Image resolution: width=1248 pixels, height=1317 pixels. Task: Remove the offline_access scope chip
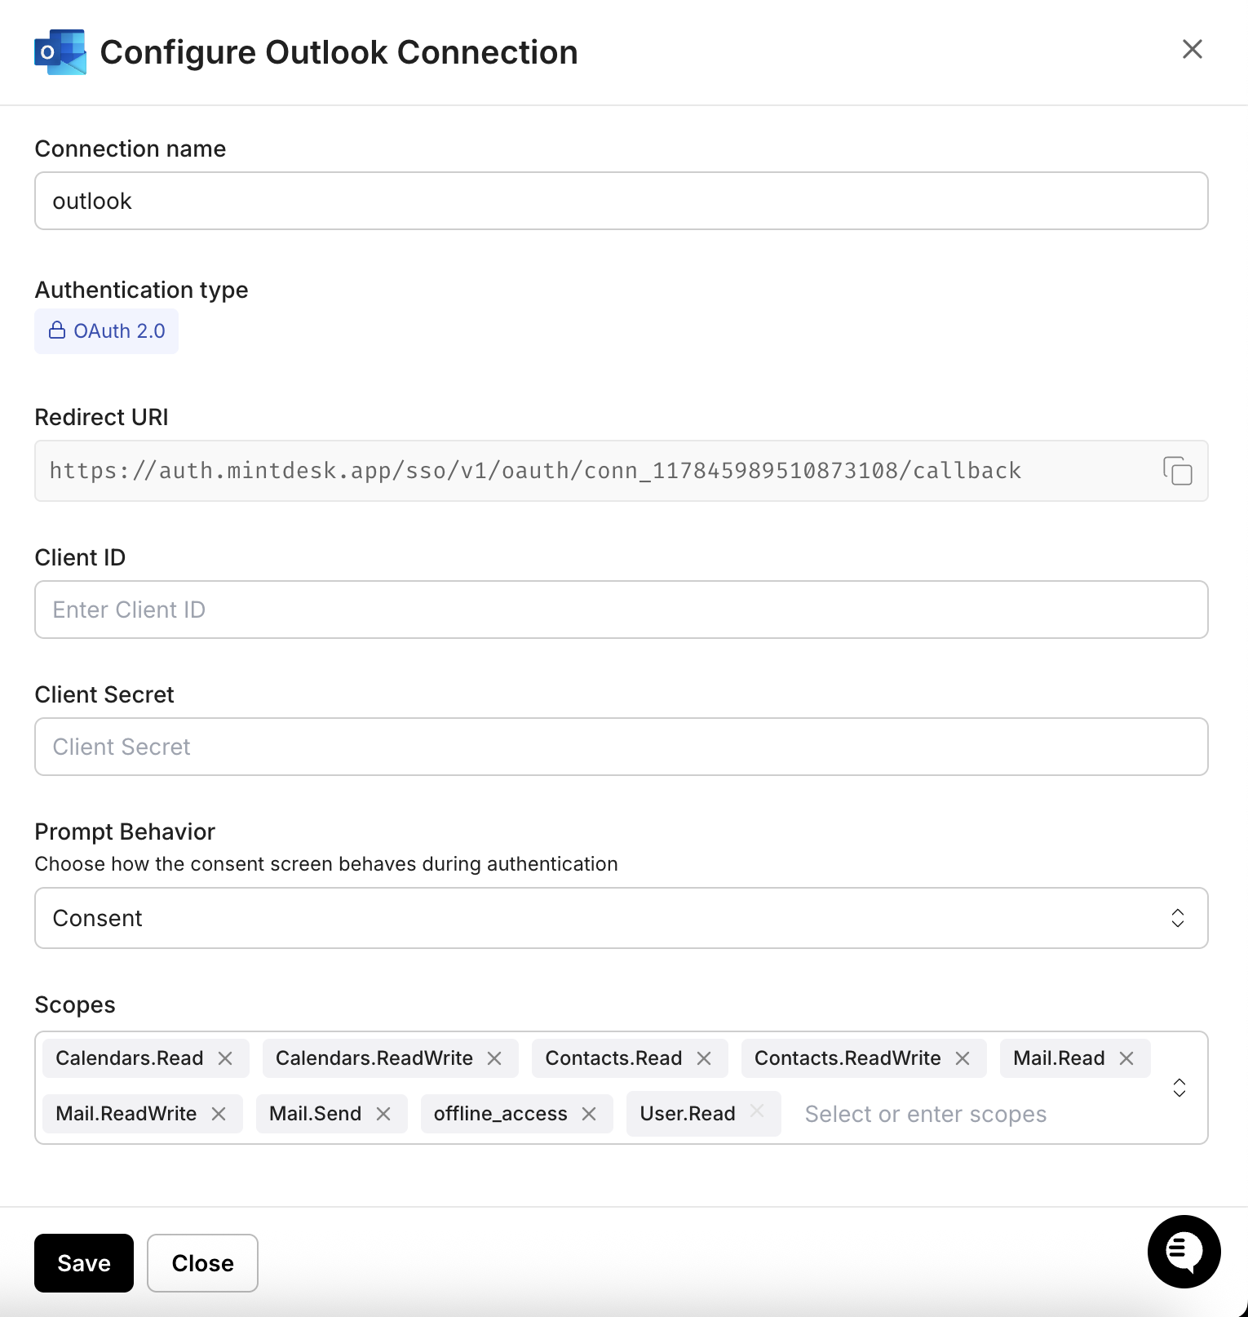click(x=590, y=1113)
